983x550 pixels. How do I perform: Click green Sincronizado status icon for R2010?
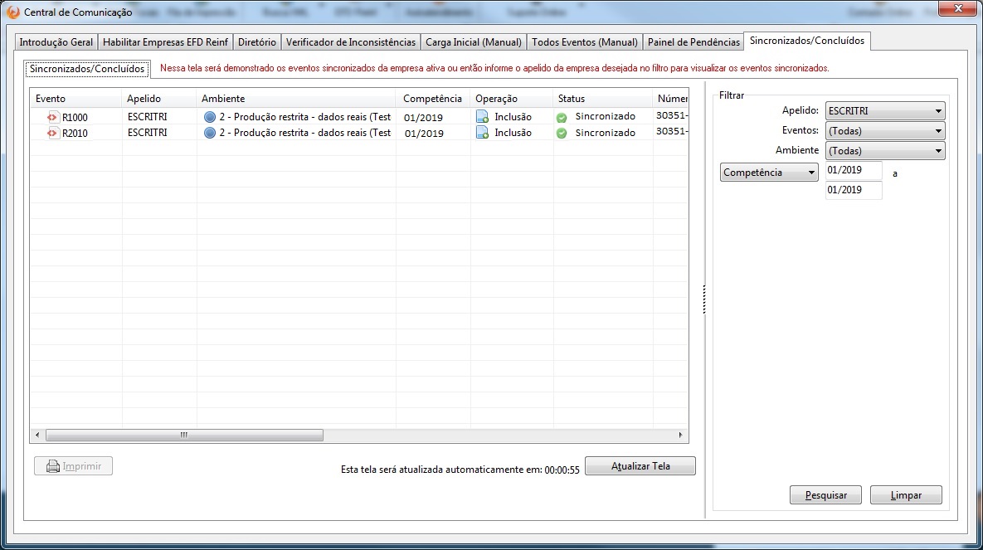[x=562, y=133]
